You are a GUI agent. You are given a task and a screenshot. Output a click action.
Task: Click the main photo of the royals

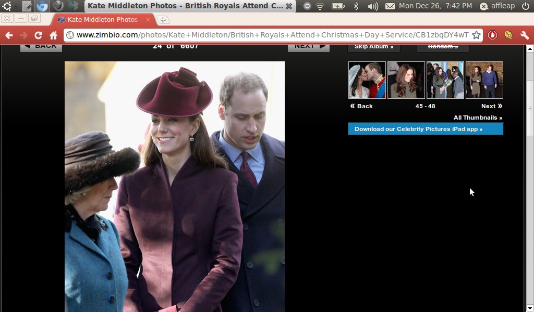(x=175, y=187)
